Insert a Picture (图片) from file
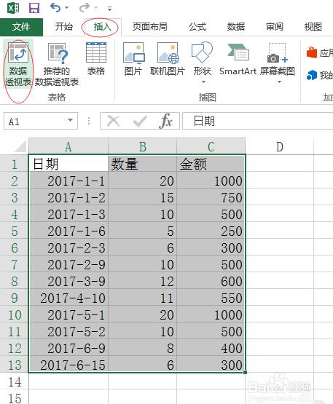Viewport: 333px width, 404px height. point(133,59)
